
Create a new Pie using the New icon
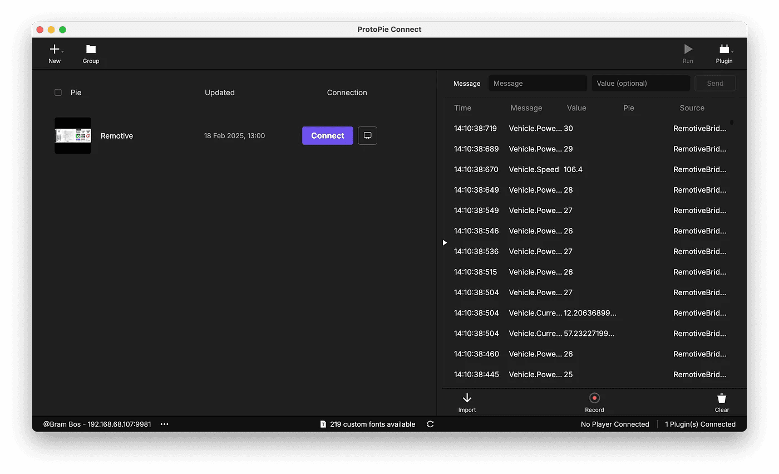tap(53, 48)
